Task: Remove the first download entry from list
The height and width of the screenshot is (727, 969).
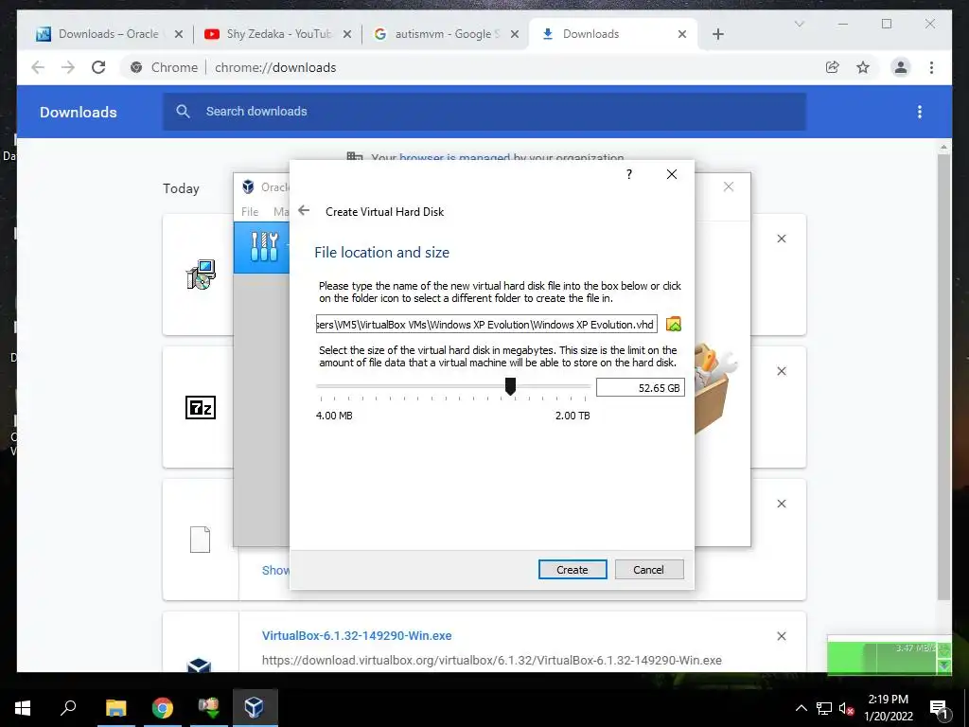Action: coord(781,239)
